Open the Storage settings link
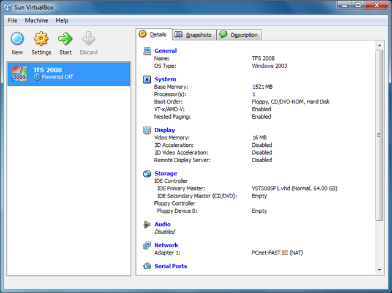Screen dimensions: 392x293 point(166,174)
